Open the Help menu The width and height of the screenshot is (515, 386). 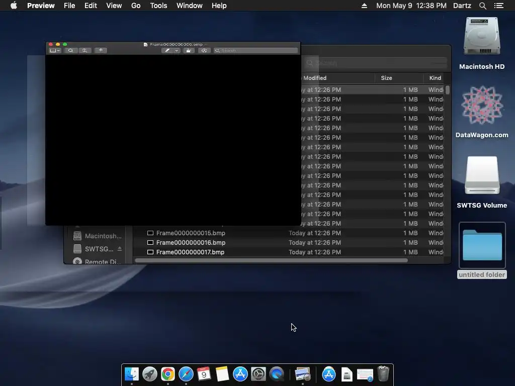pyautogui.click(x=219, y=6)
